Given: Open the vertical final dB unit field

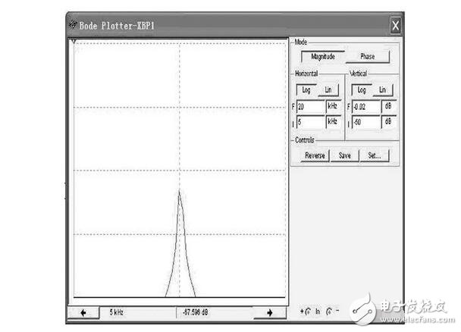Looking at the screenshot, I should pyautogui.click(x=388, y=107).
